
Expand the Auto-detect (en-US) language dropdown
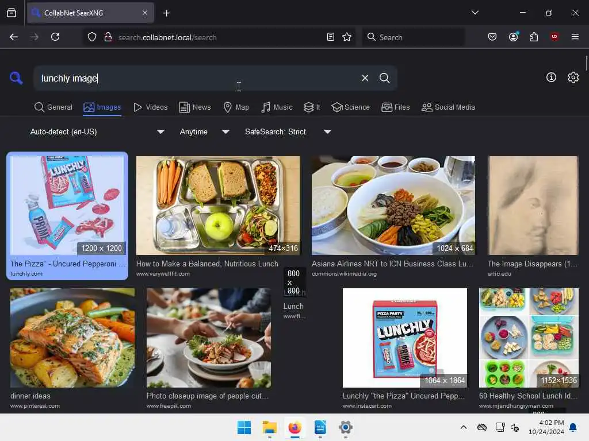[97, 131]
